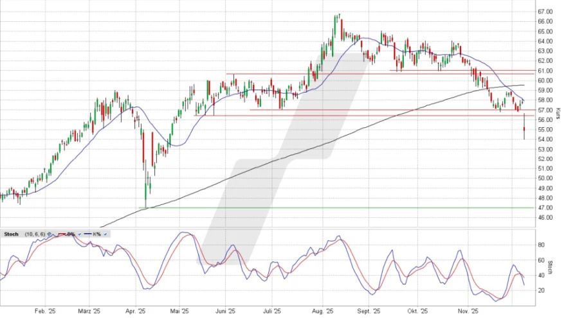The width and height of the screenshot is (566, 318).
Task: Expand the K% dropdown chevron
Action: [x=105, y=234]
